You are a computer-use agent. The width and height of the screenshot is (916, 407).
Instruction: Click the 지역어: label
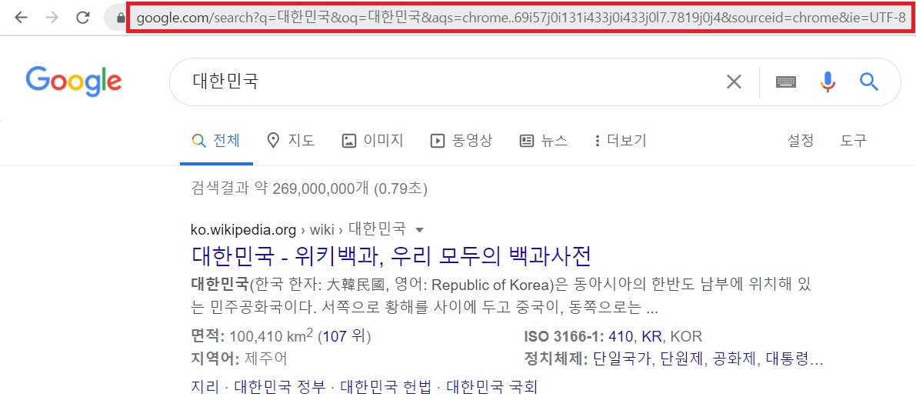tap(215, 357)
